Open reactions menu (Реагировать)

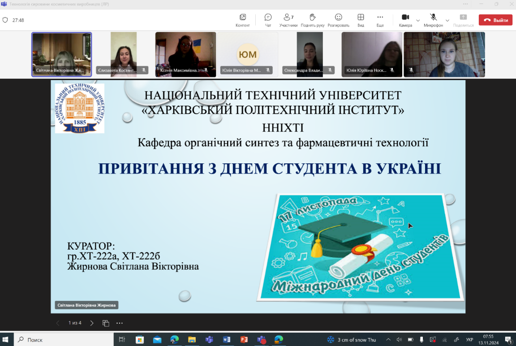click(338, 20)
